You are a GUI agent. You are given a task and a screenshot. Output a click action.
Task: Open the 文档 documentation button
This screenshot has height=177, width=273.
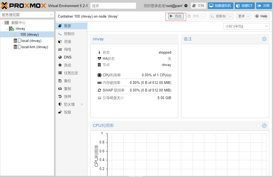pos(198,6)
